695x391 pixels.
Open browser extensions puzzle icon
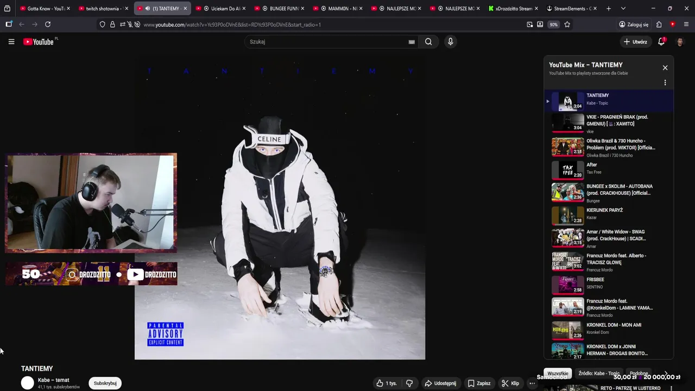659,24
